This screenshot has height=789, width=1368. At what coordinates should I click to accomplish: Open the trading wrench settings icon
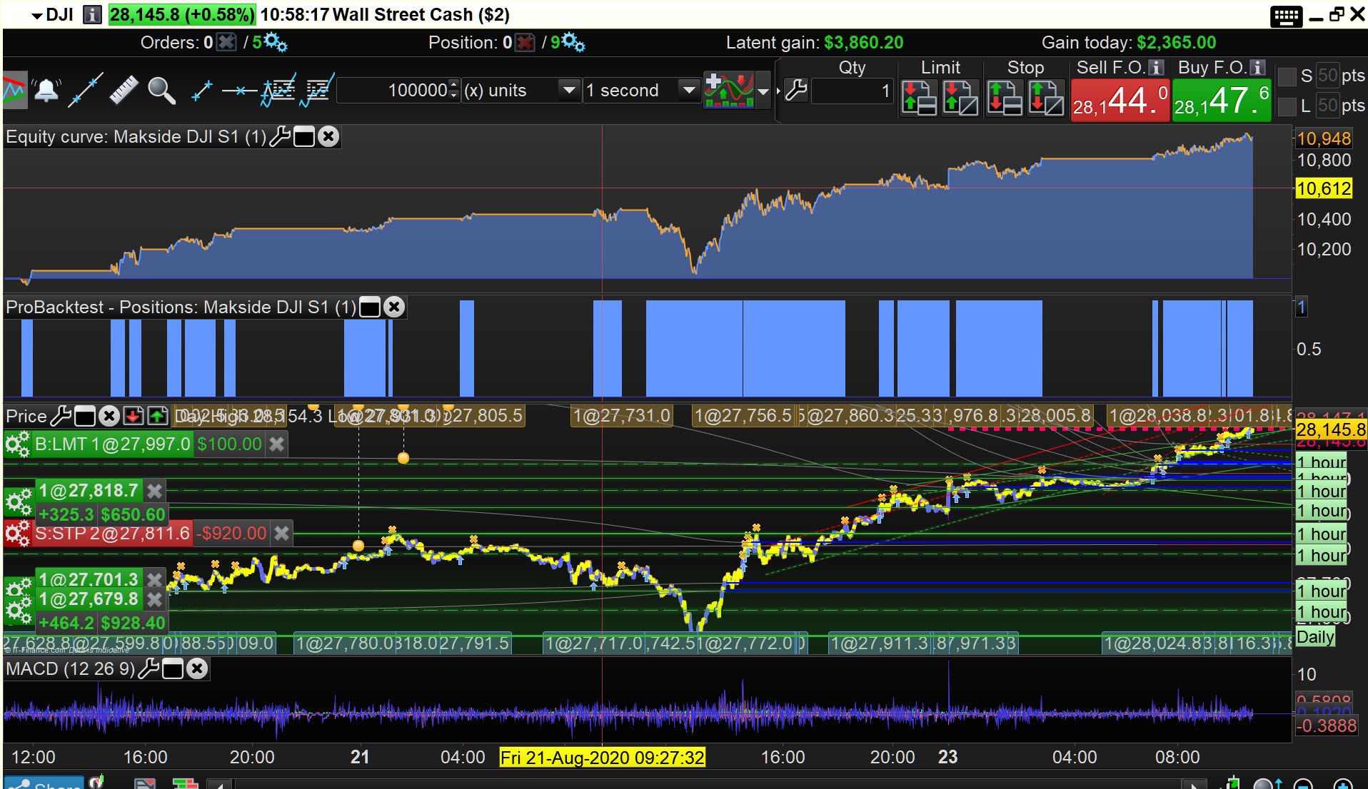point(795,91)
